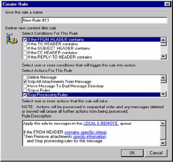
Task: Uncheck Strip All Attachments From Message
Action: coord(25,82)
